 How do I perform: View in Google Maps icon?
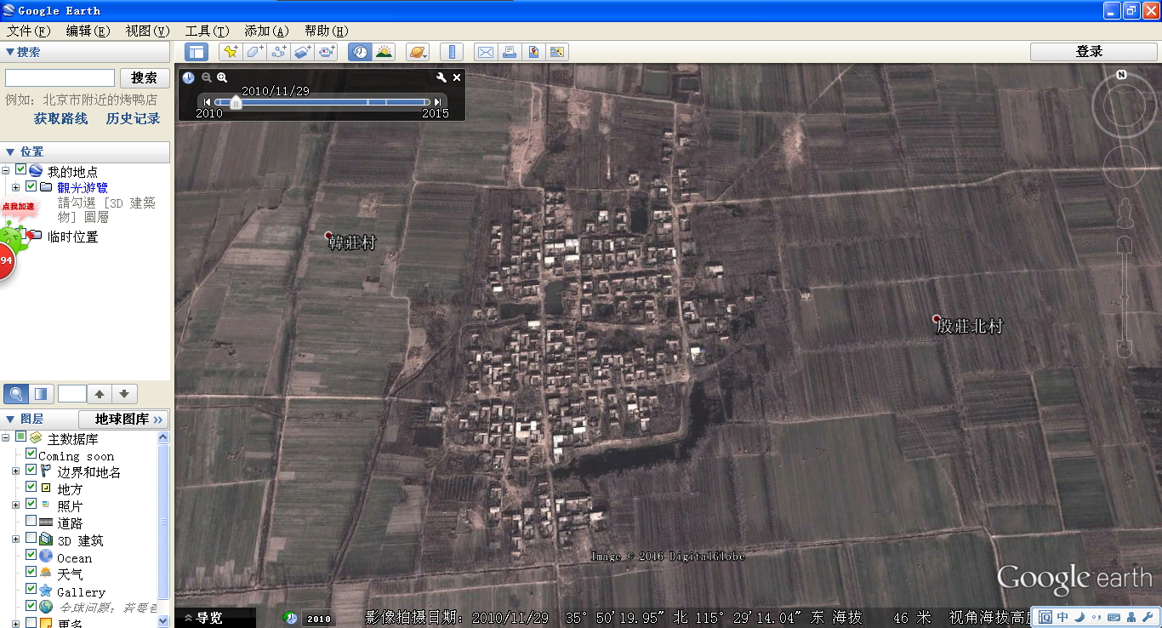(x=557, y=52)
